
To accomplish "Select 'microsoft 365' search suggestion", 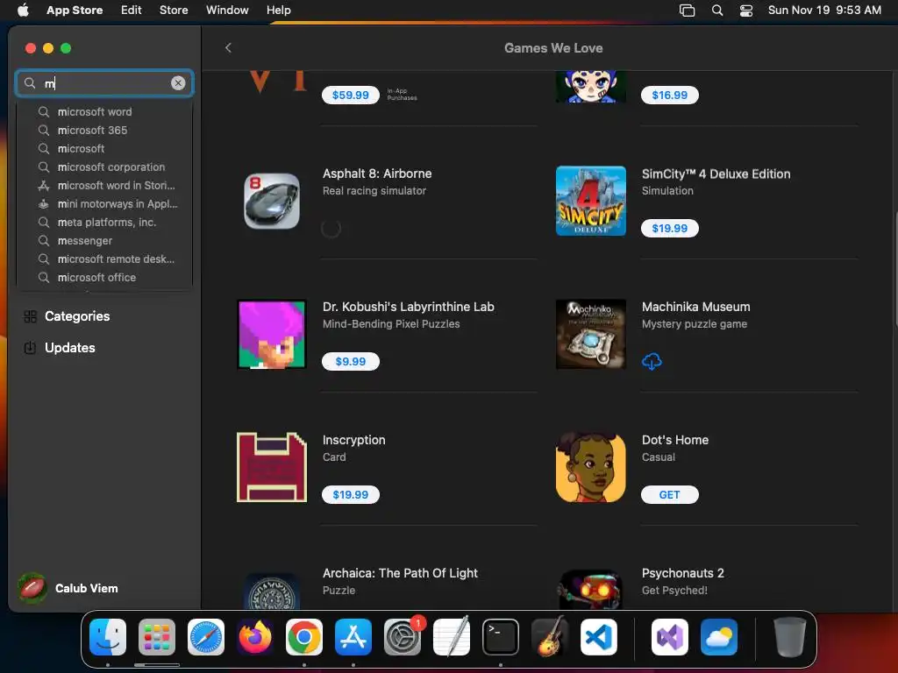I will (x=104, y=130).
